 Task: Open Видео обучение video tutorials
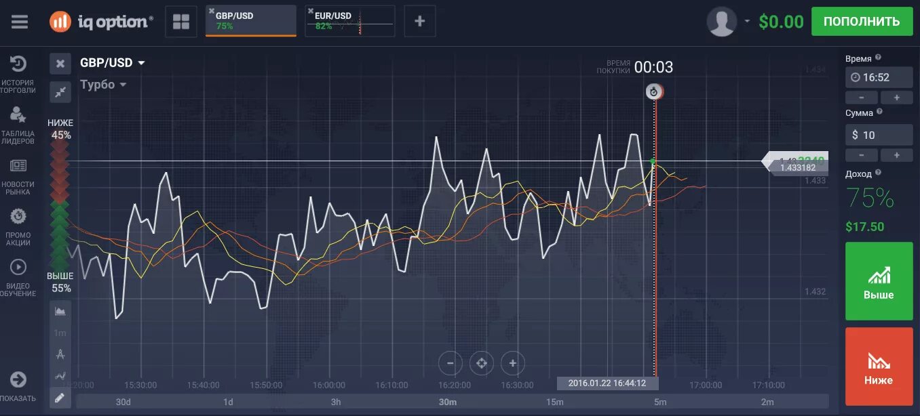(18, 278)
